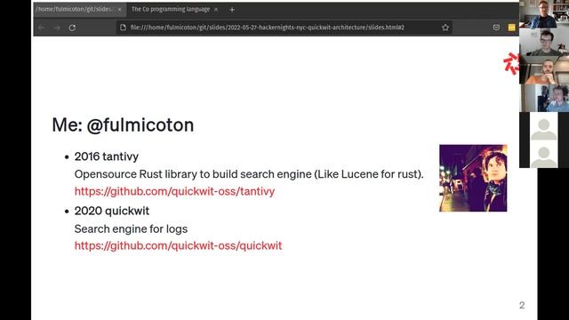Open the quickwit GitHub link
The height and width of the screenshot is (320, 569).
(178, 245)
